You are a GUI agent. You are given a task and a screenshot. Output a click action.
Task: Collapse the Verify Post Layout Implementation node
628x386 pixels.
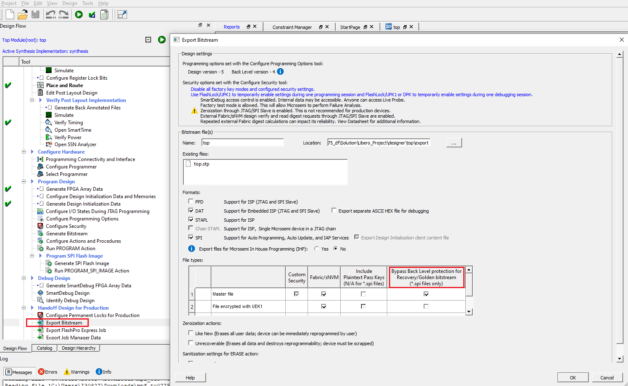pyautogui.click(x=32, y=100)
